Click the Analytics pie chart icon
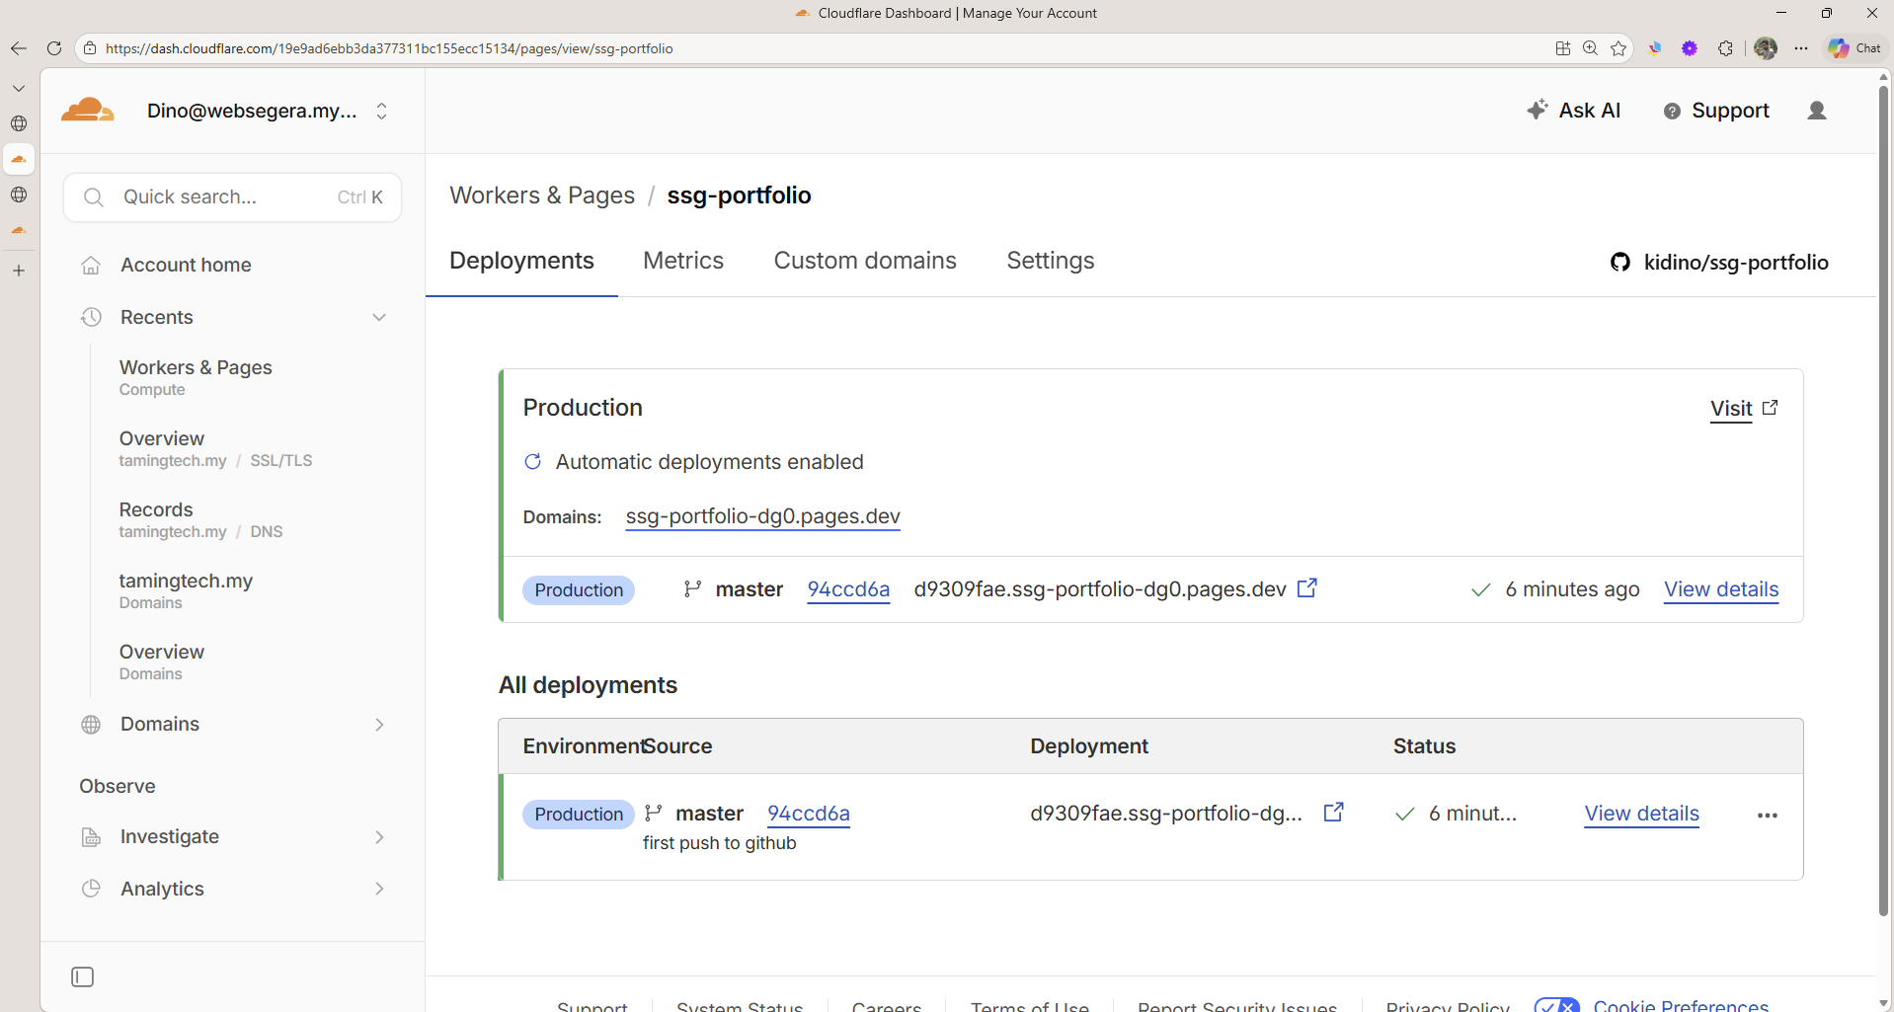The height and width of the screenshot is (1012, 1894). (x=91, y=889)
